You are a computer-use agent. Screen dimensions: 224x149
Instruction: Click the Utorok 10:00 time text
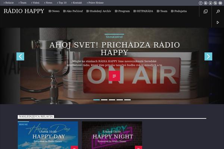pyautogui.click(x=48, y=131)
